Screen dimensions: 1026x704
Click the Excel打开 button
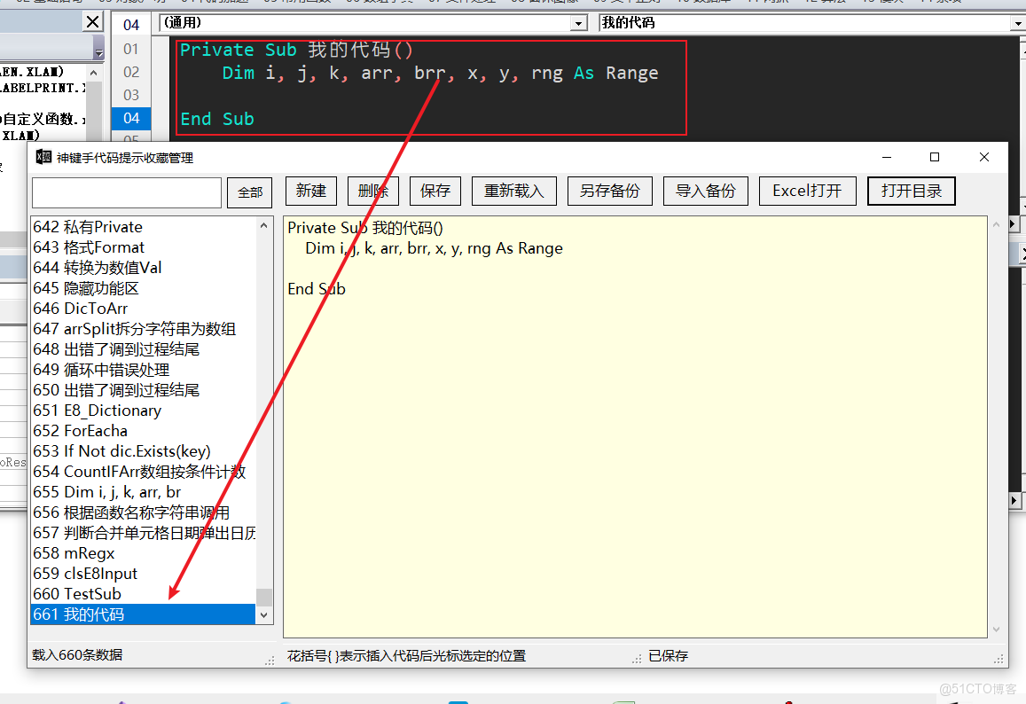coord(807,190)
